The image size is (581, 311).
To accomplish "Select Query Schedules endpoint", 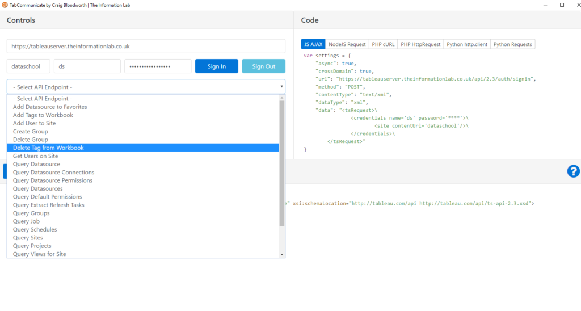I will [x=142, y=229].
